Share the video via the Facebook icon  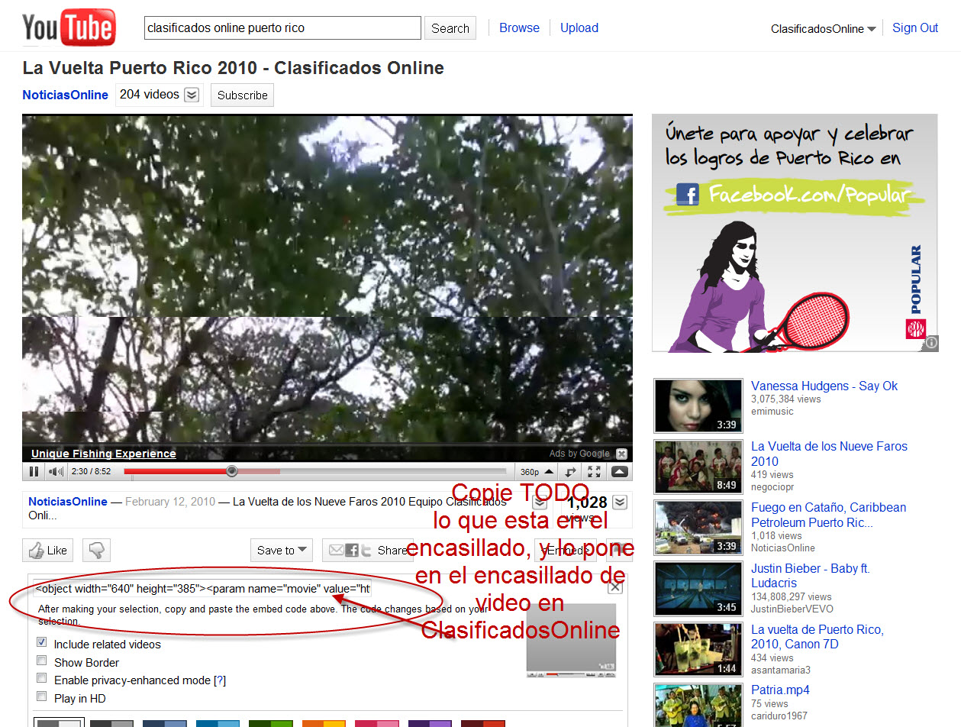pyautogui.click(x=352, y=550)
